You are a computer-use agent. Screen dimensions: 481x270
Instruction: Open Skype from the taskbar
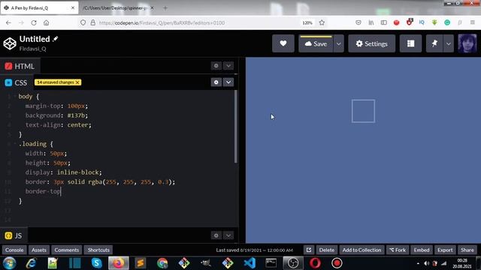pos(97,263)
